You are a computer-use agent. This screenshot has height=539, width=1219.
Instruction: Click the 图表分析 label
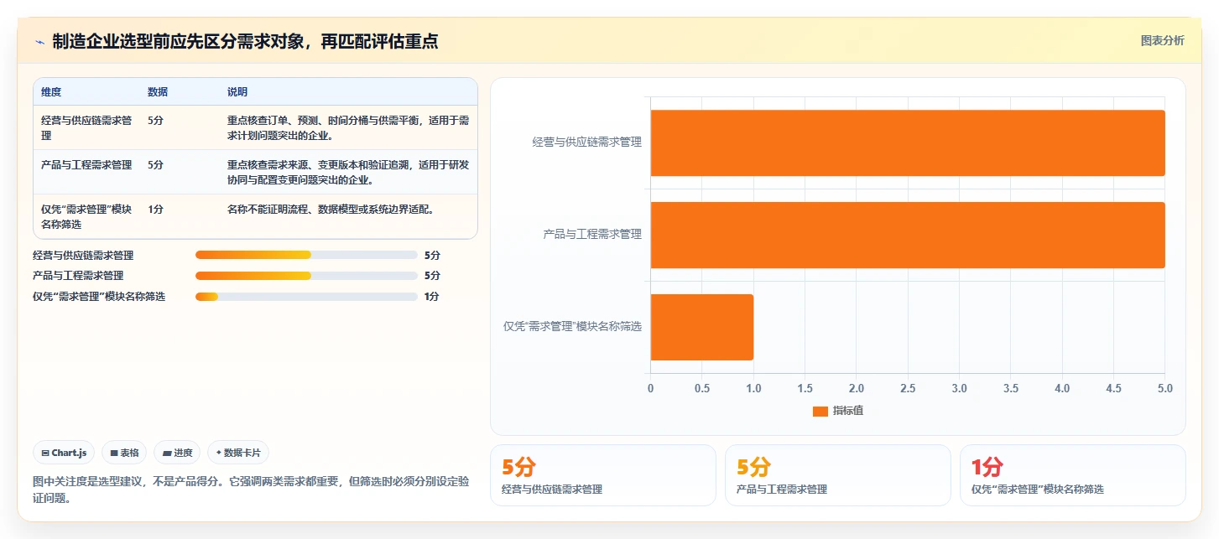(1162, 40)
